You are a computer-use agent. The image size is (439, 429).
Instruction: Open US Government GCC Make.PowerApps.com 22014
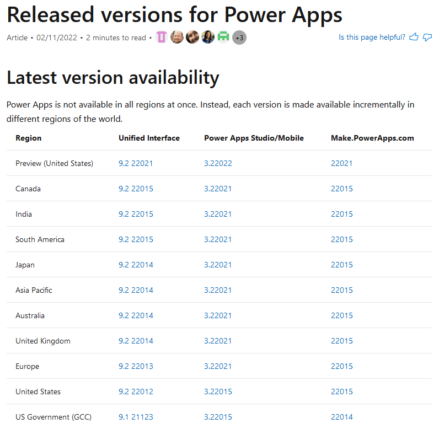[342, 417]
